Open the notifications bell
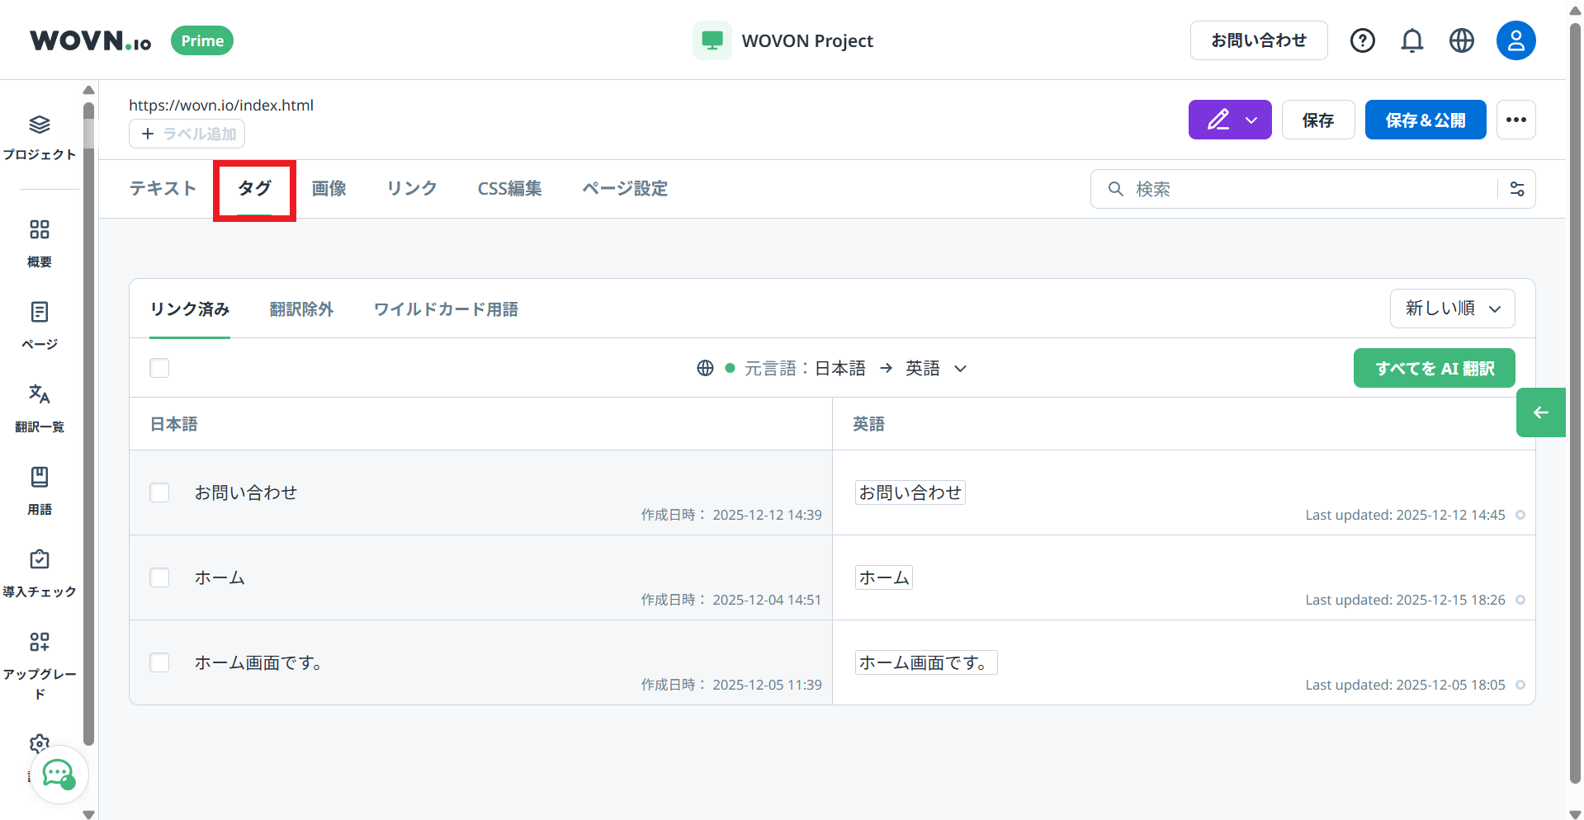Viewport: 1584px width, 820px height. pyautogui.click(x=1412, y=40)
